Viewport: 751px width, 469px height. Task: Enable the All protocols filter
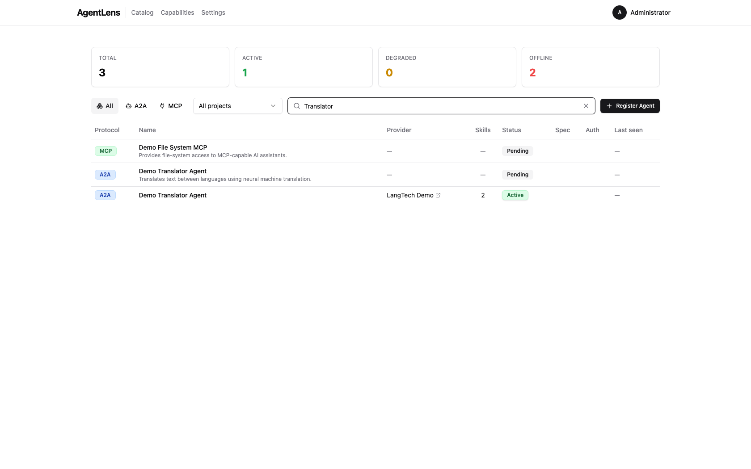click(104, 106)
